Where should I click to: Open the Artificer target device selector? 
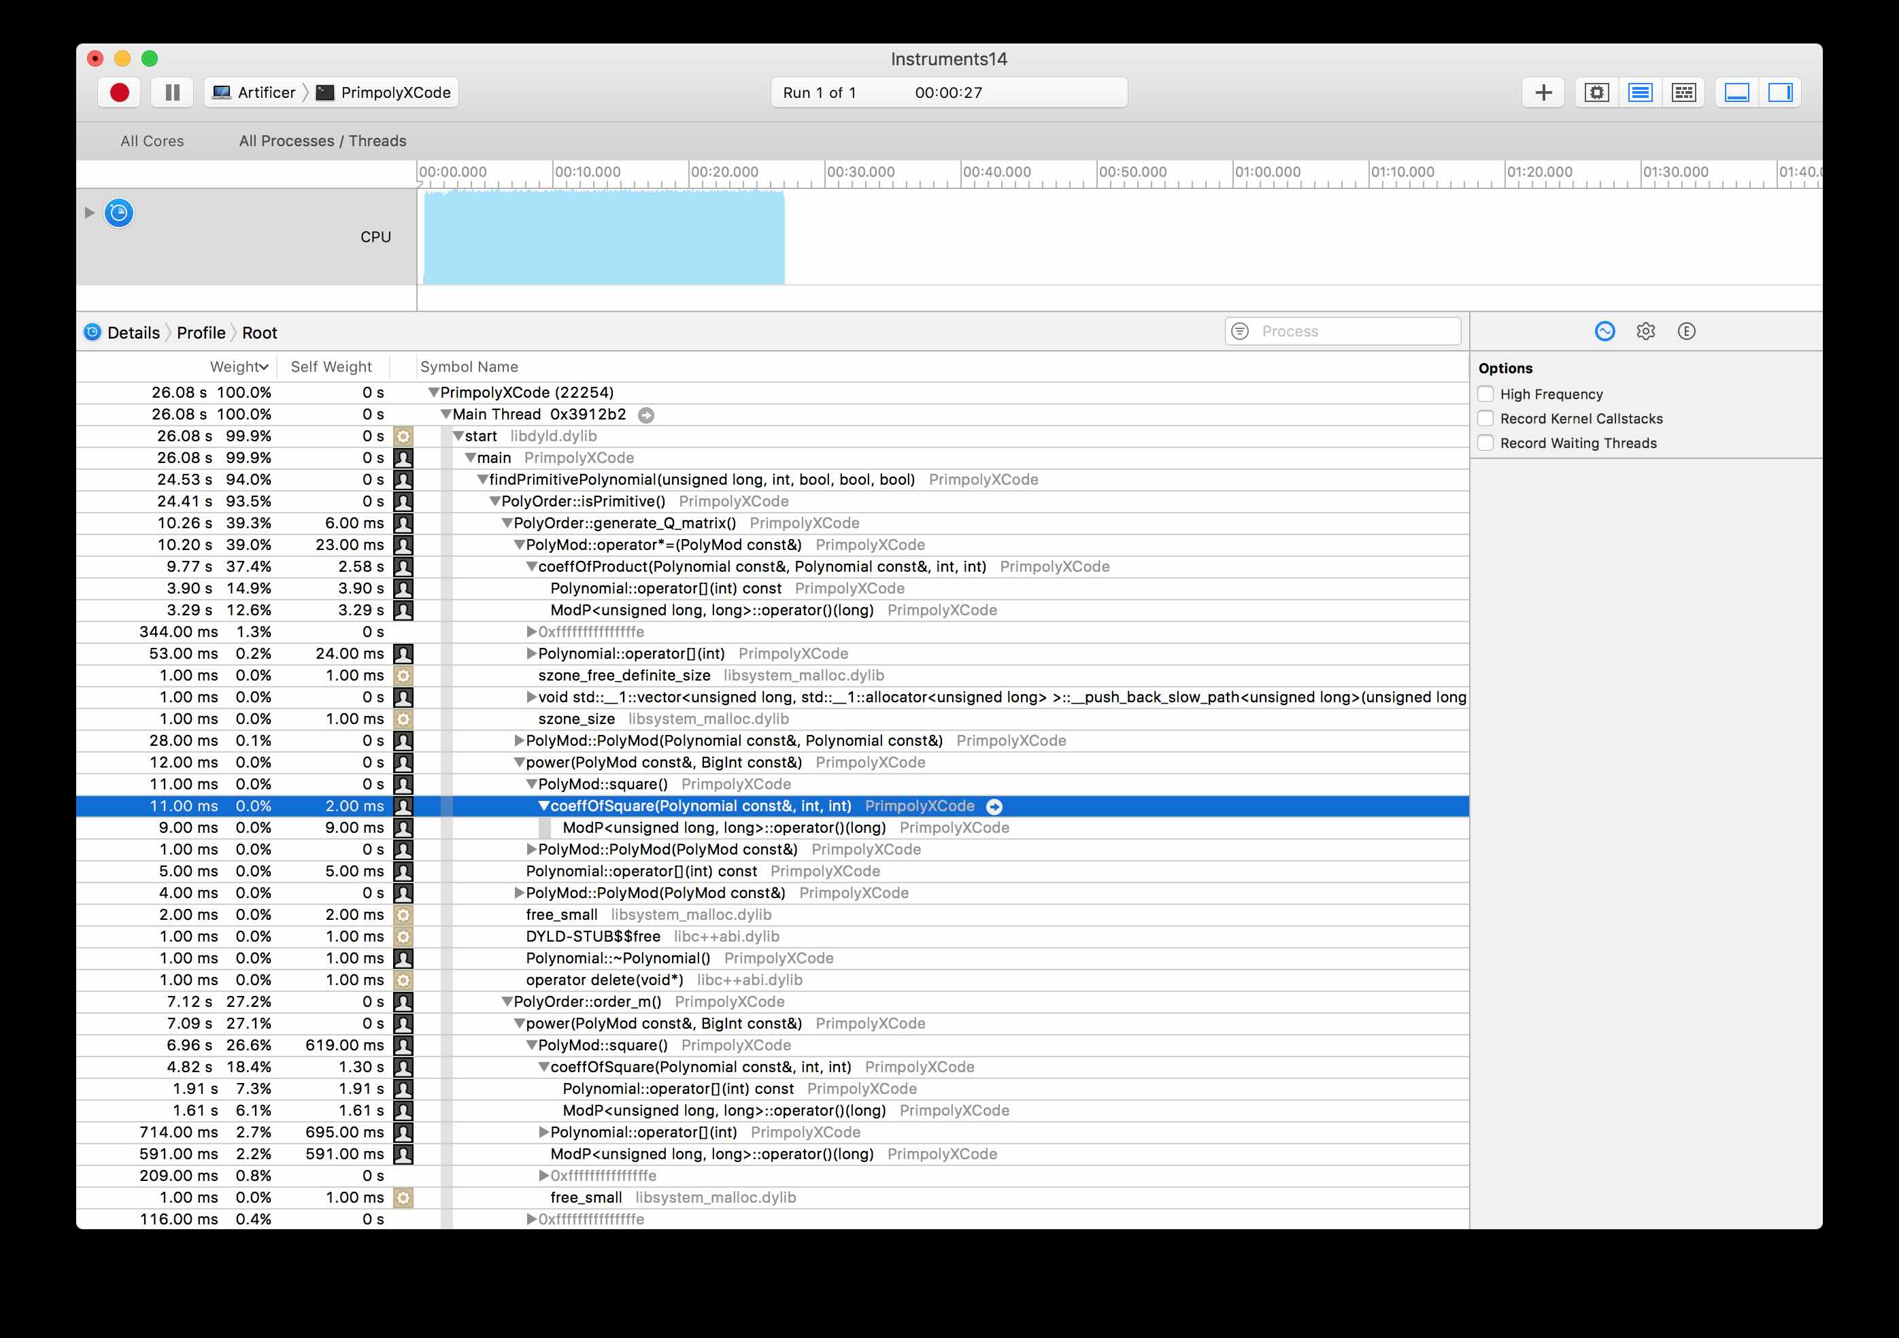click(254, 92)
